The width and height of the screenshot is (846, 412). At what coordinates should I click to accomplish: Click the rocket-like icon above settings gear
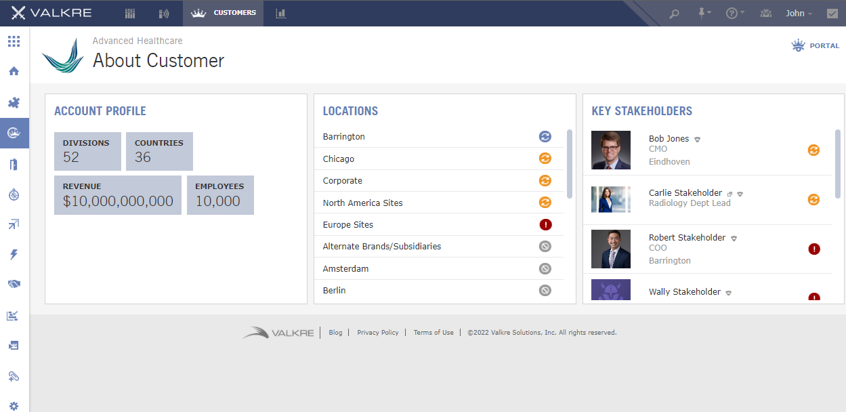[x=14, y=376]
